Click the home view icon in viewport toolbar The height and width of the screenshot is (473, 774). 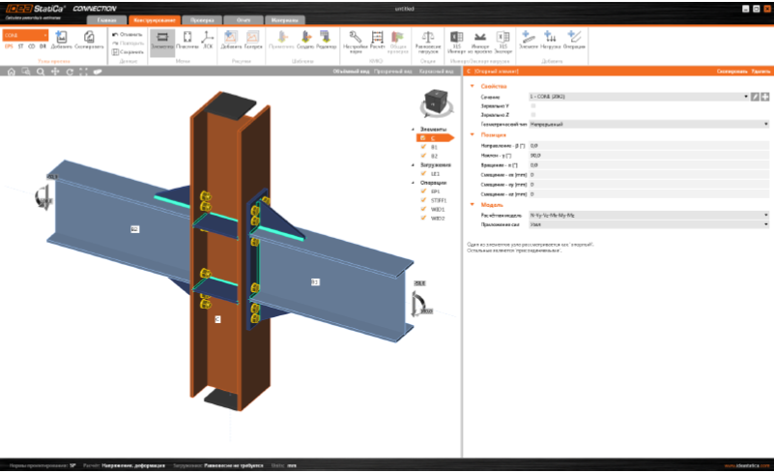(11, 72)
